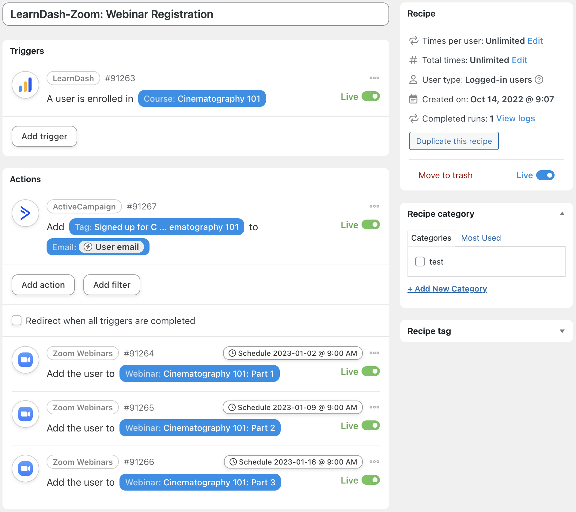Click the Created on calendar icon
The width and height of the screenshot is (576, 512).
pos(414,99)
